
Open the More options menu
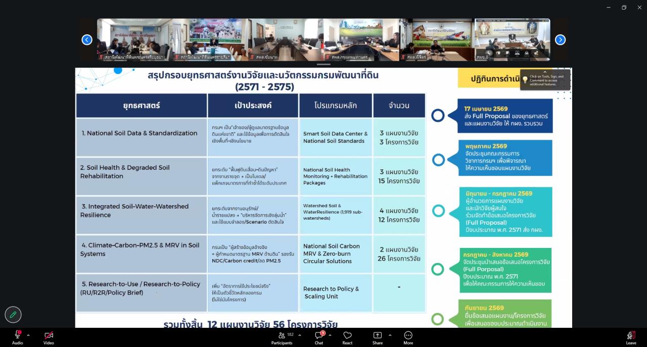coord(408,336)
